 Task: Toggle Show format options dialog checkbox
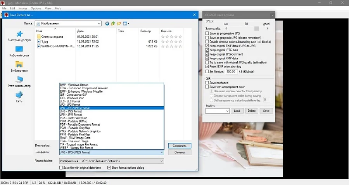pos(109,168)
